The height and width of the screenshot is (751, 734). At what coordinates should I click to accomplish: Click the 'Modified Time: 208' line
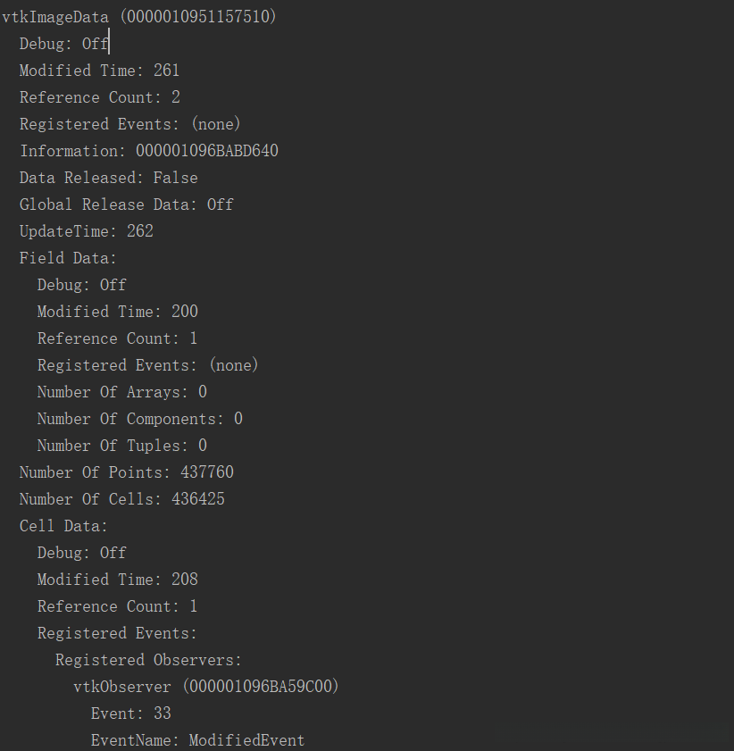point(117,580)
